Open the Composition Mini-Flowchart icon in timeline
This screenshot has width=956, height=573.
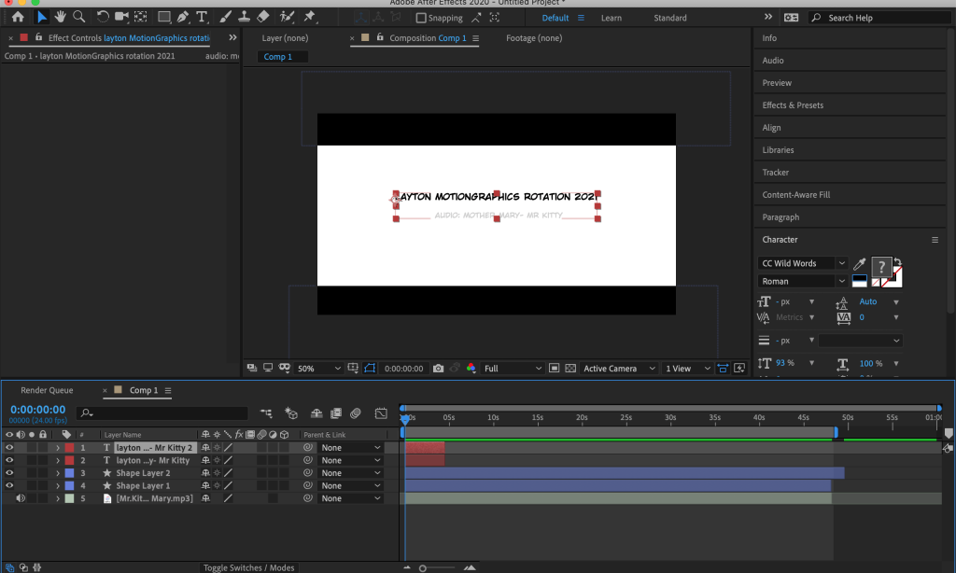coord(266,413)
